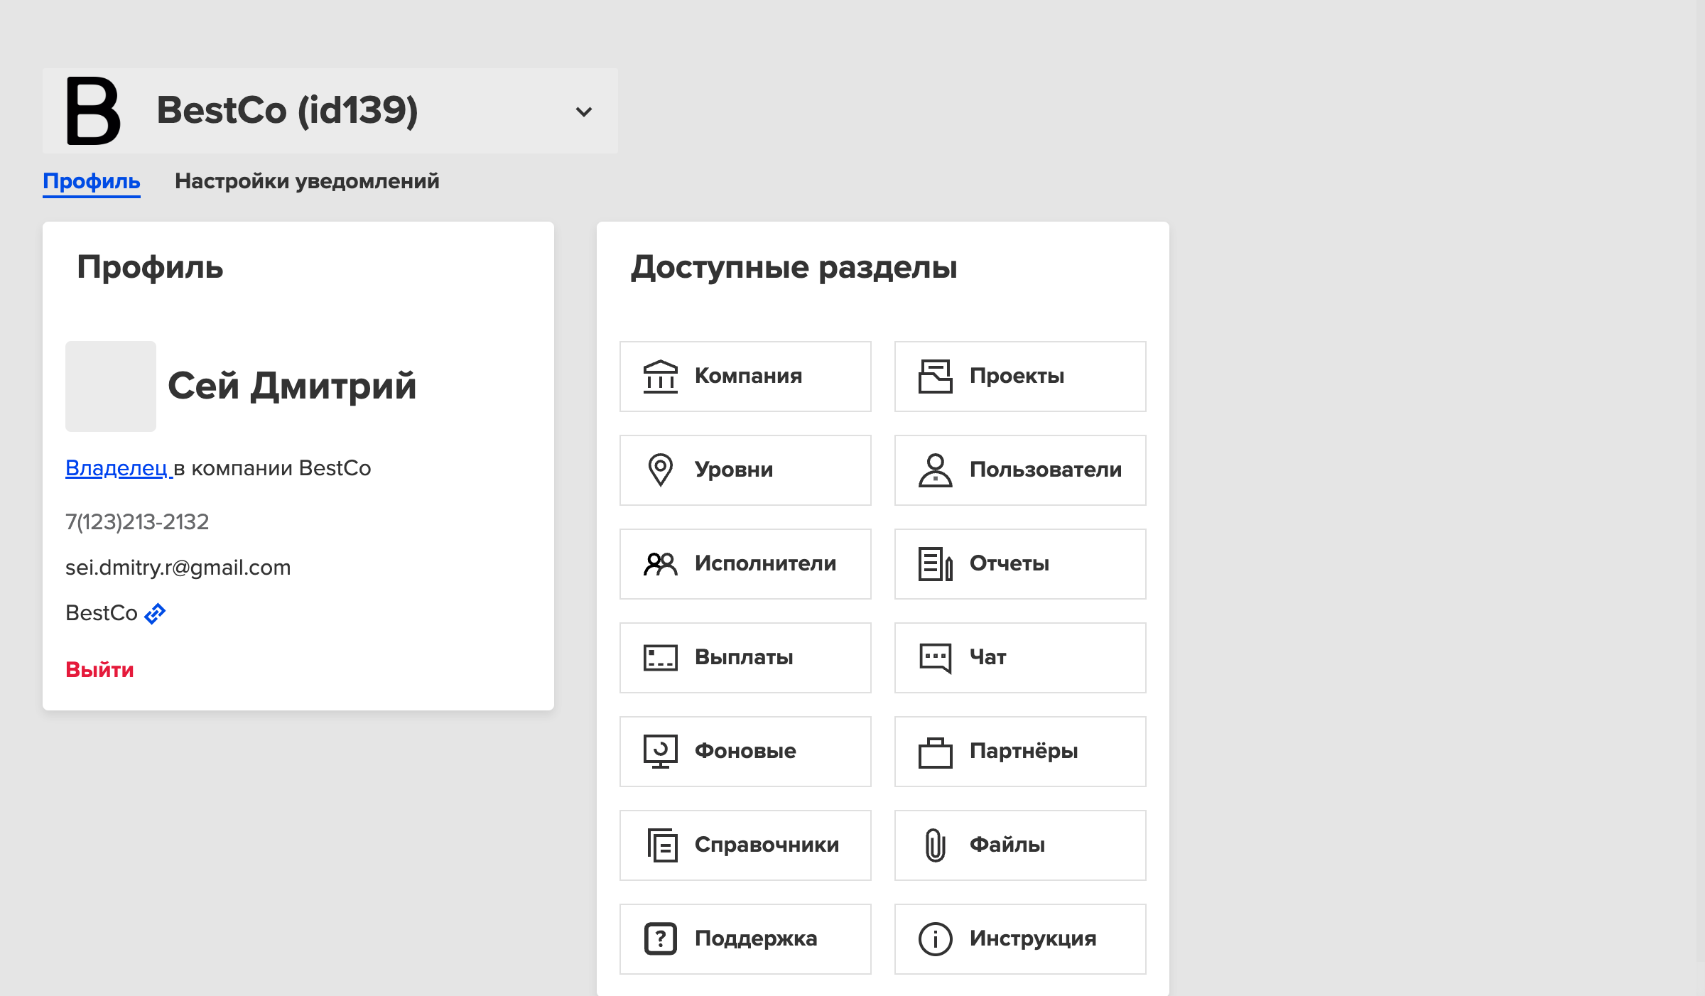Open the Файлы section label

pyautogui.click(x=1007, y=845)
